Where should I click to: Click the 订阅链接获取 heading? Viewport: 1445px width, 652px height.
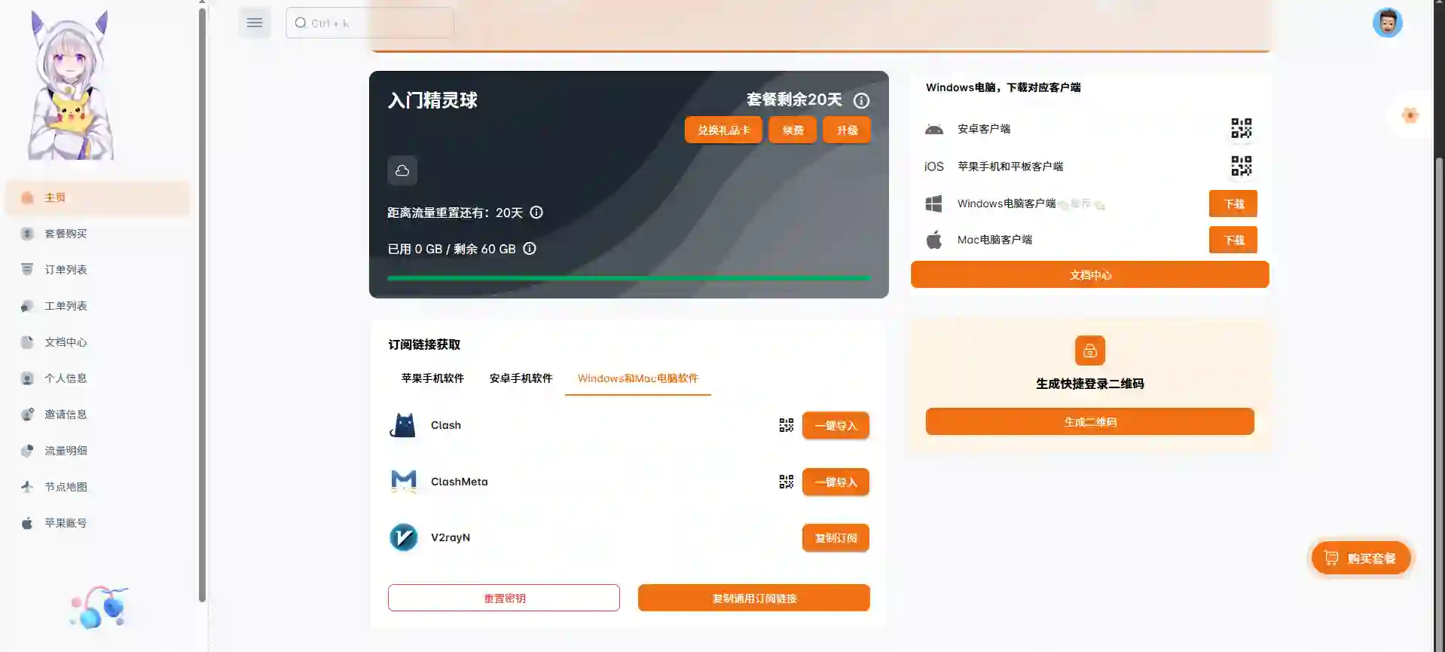[x=424, y=344]
